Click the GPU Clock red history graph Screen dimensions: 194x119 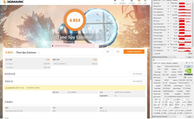pos(185,3)
